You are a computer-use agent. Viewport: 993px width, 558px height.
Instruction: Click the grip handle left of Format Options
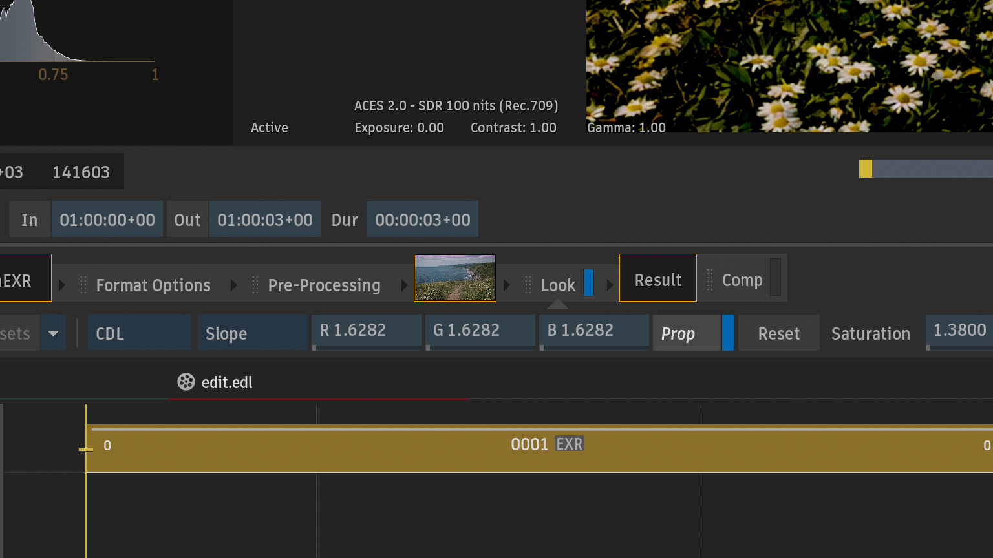(83, 285)
